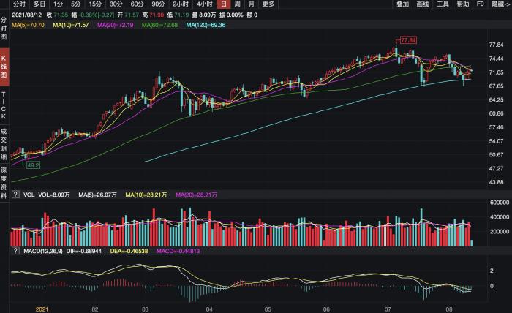Open help icon beside VOL indicator
Viewport: 512px width, 313px height.
(x=15, y=195)
